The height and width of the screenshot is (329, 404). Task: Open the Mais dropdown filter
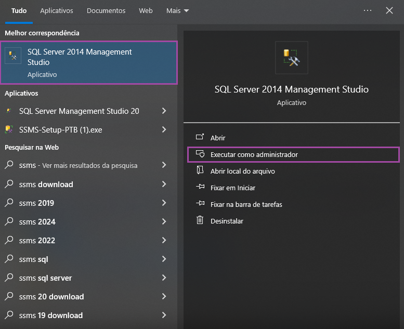(x=177, y=10)
